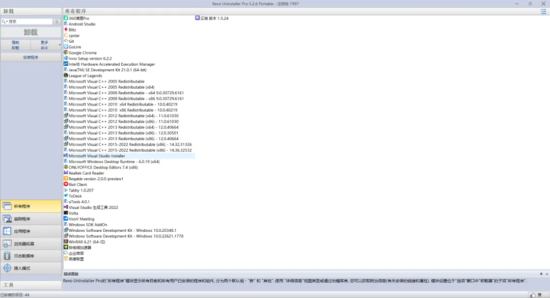Select Visual C++ 2015-2022 Redistributable 14.36.32532
Image resolution: width=550 pixels, height=298 pixels.
[130, 150]
